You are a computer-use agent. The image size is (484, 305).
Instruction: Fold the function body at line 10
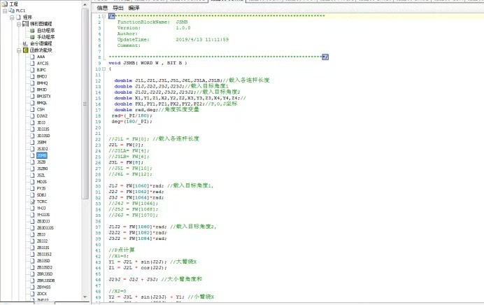(x=104, y=69)
